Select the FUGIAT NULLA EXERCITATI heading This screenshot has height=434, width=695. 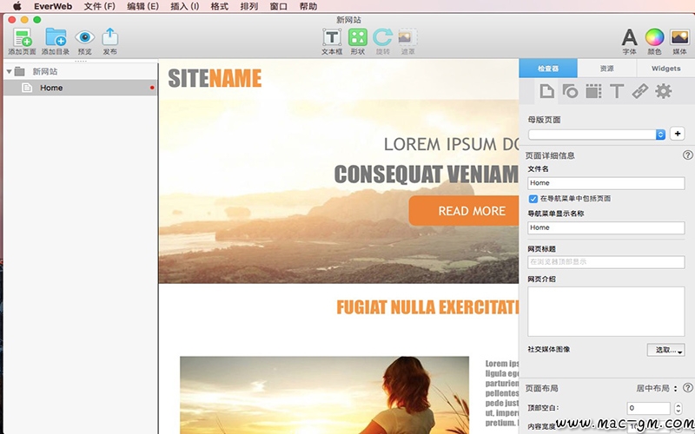click(x=427, y=307)
